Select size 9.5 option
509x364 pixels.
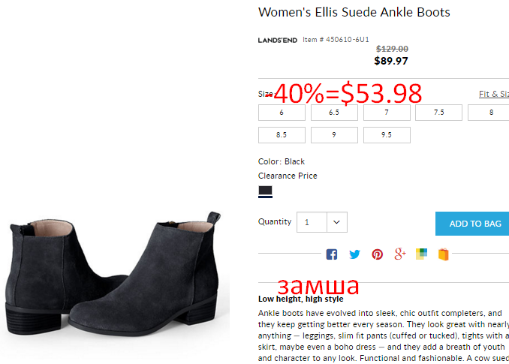[387, 135]
